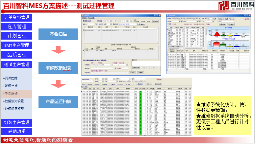255x144 pixels.
Task: Open 品质管理 menu item
Action: 17,55
